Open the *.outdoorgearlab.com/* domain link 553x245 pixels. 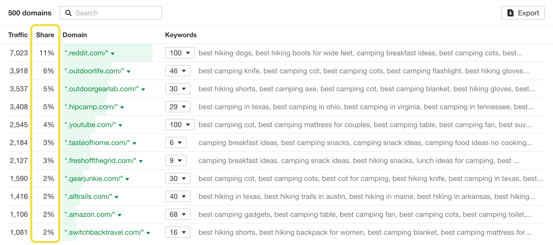(x=102, y=89)
